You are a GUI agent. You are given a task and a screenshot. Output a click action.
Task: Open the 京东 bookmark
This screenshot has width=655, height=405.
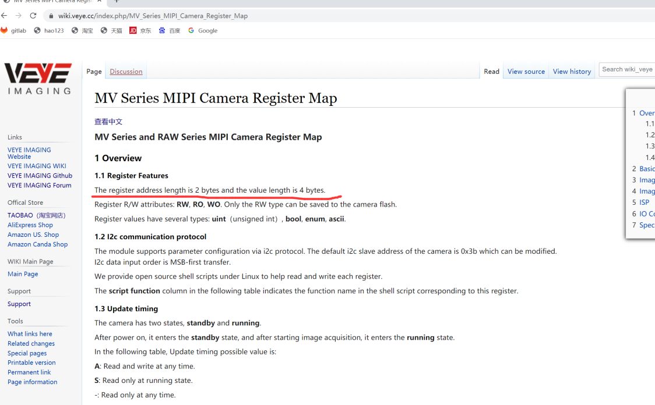[x=140, y=31]
